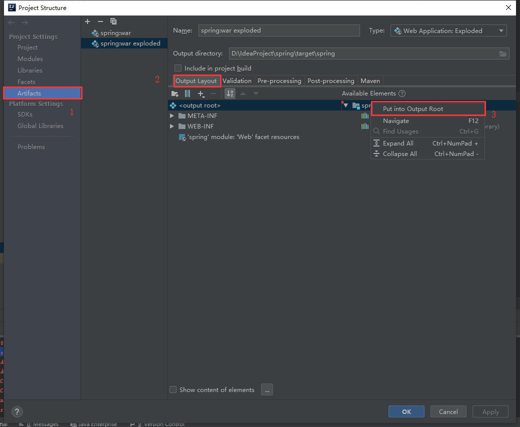Open Version Control tool window in IDE
Screen dimensions: 520x427
click(x=157, y=424)
